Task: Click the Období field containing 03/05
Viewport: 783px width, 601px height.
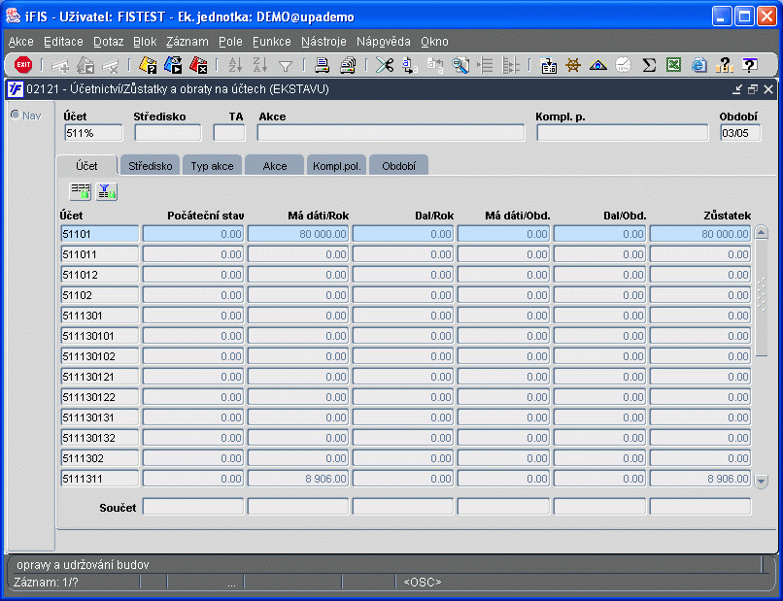Action: coord(739,133)
